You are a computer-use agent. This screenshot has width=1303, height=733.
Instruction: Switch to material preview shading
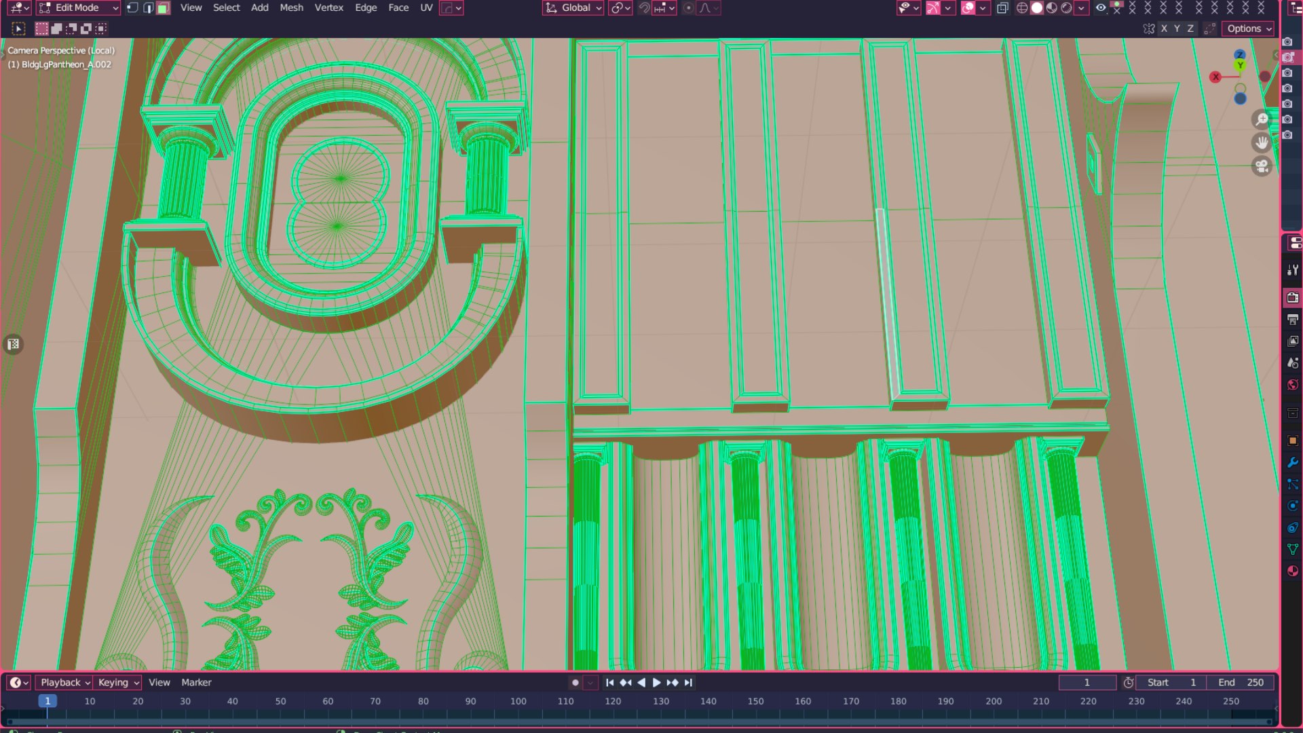1052,8
